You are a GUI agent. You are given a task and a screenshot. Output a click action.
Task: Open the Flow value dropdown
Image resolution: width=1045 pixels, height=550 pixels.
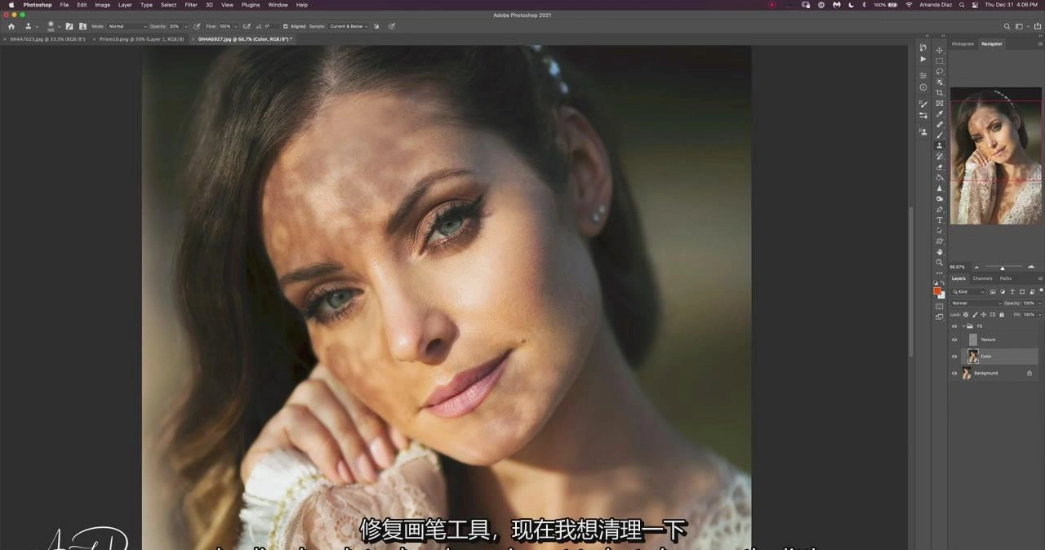click(x=236, y=26)
